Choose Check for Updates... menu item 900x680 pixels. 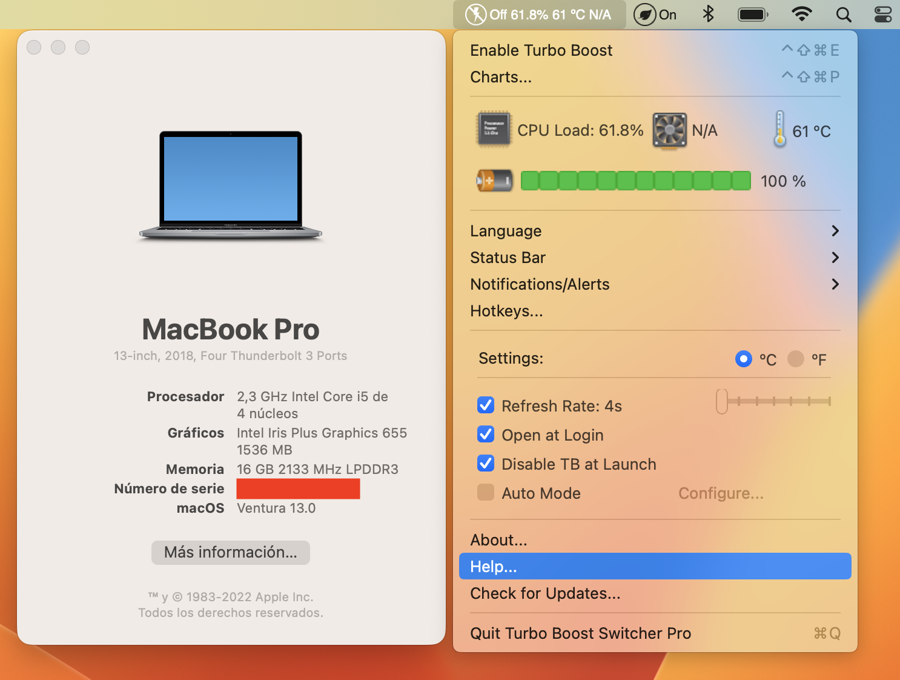click(655, 593)
